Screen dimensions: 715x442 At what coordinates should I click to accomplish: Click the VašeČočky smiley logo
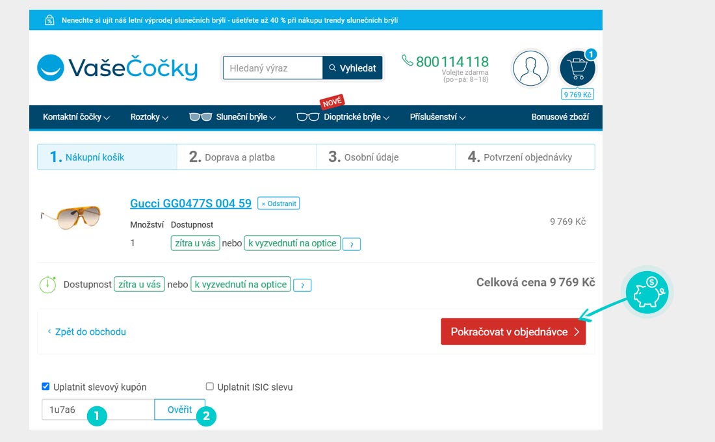click(51, 68)
